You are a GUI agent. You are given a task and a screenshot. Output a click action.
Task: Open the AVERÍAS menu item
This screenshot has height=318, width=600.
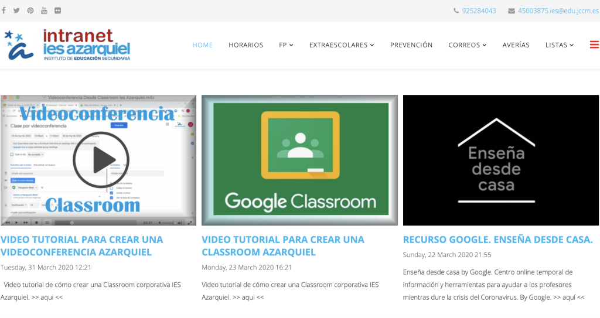516,45
